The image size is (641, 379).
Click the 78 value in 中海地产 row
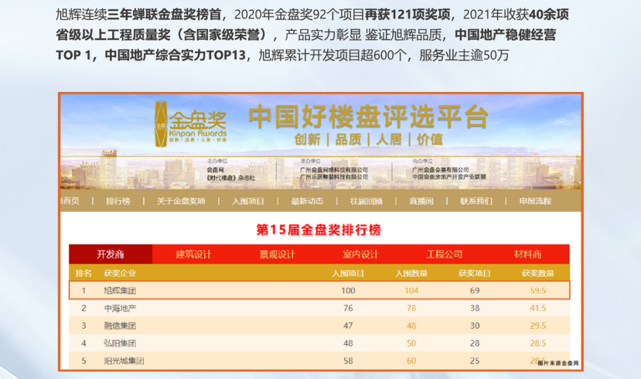click(412, 308)
